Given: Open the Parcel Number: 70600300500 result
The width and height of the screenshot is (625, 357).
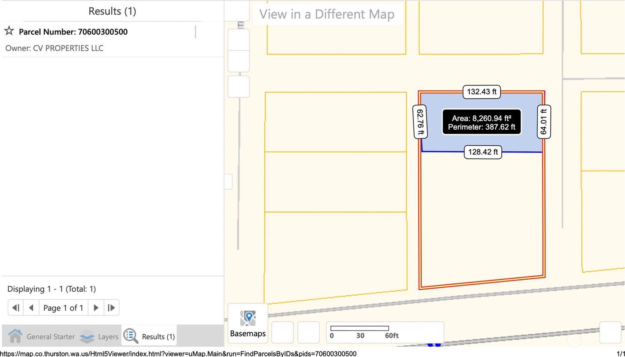Looking at the screenshot, I should pyautogui.click(x=73, y=32).
